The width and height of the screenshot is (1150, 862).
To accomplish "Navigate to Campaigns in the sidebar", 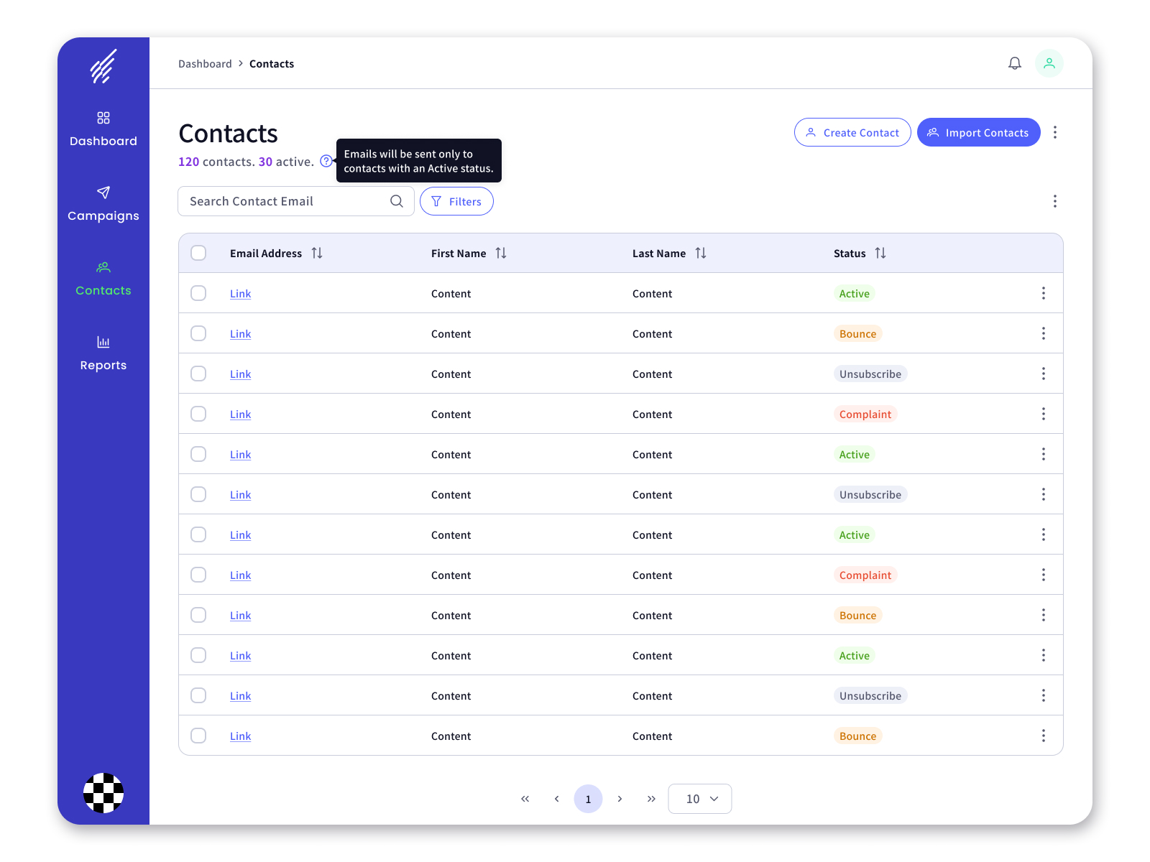I will pos(103,204).
